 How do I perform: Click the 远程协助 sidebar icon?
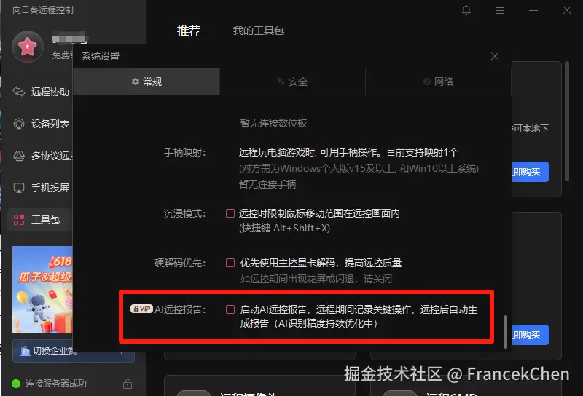(x=19, y=92)
